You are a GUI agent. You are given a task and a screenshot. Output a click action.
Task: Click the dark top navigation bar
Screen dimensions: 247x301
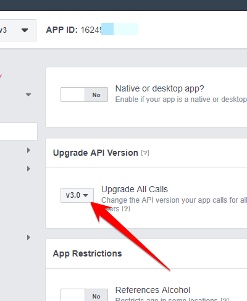tap(124, 6)
